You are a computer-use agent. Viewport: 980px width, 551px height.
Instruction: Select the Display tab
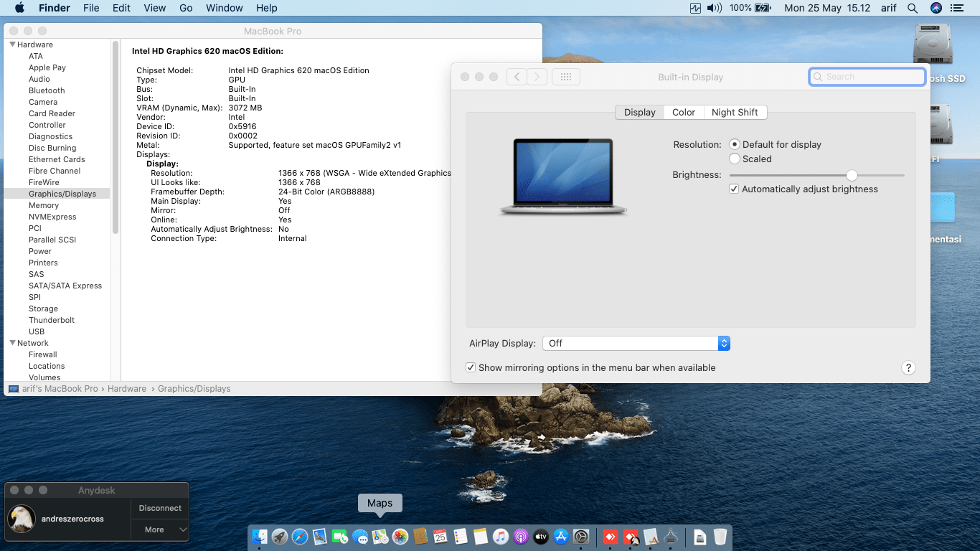[640, 112]
